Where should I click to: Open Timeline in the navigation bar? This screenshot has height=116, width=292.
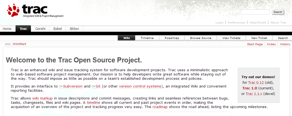147,38
